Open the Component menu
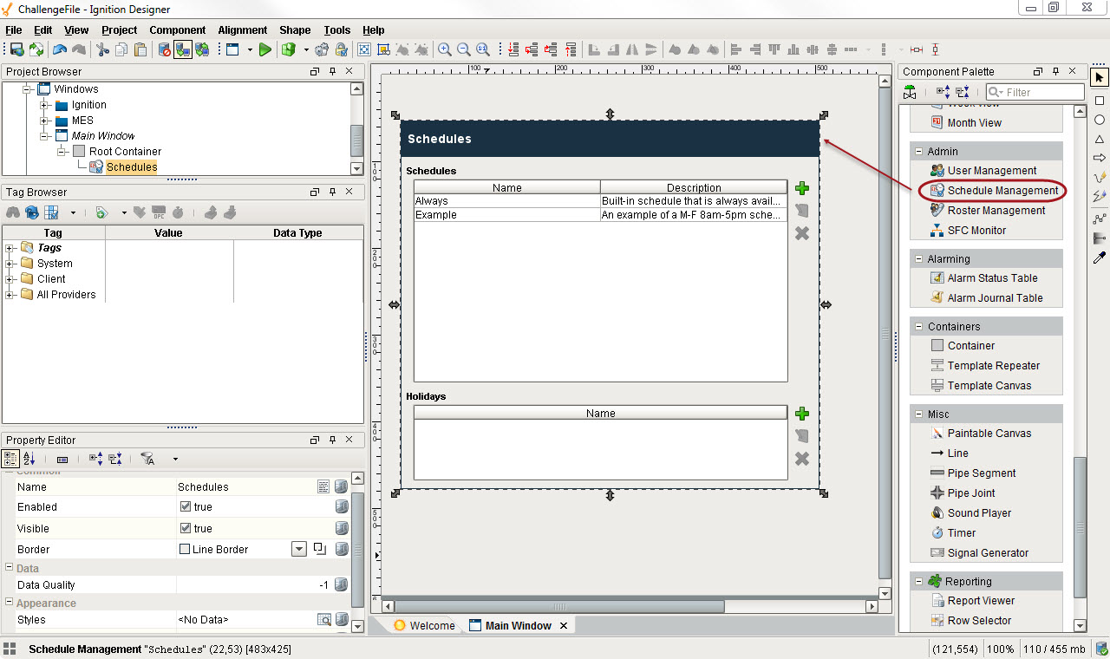This screenshot has height=659, width=1110. point(177,30)
